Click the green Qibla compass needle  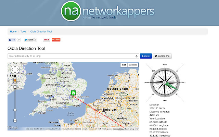pos(171,86)
